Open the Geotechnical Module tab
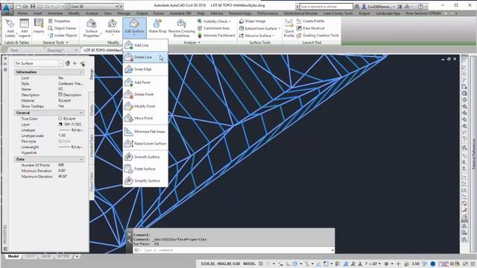Image resolution: width=477 pixels, height=268 pixels. [300, 13]
